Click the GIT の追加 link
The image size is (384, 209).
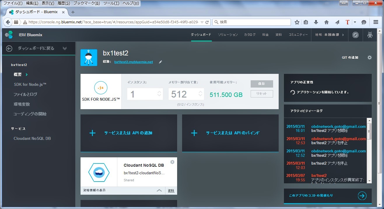[350, 58]
